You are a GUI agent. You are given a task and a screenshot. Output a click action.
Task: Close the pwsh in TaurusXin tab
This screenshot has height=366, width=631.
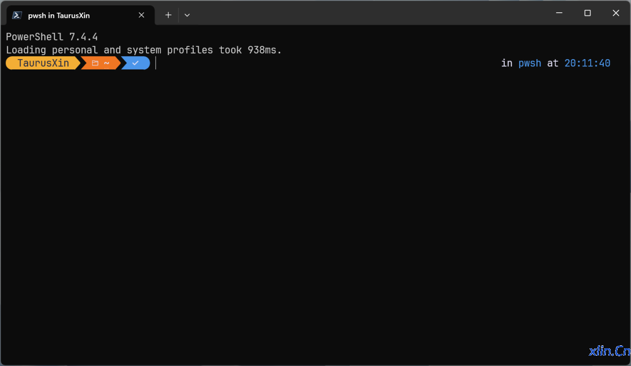coord(141,15)
